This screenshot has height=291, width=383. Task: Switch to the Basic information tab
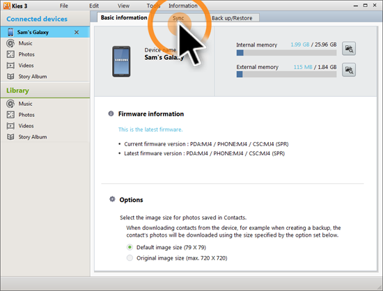[124, 17]
